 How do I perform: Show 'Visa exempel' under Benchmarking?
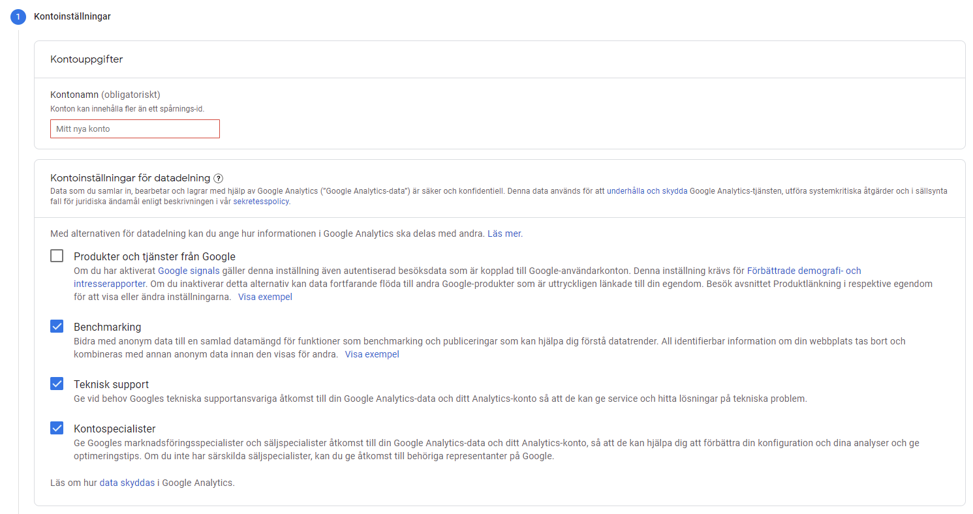coord(372,354)
